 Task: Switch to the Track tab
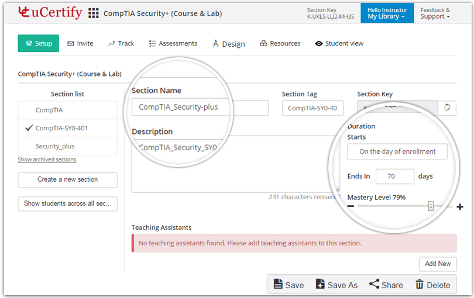(121, 43)
